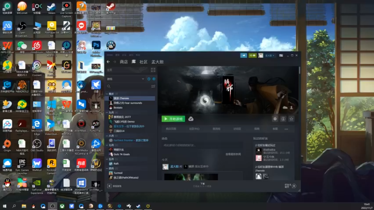Viewport: 374px width, 210px height.
Task: Open the Steam desktop shortcut
Action: click(x=51, y=7)
